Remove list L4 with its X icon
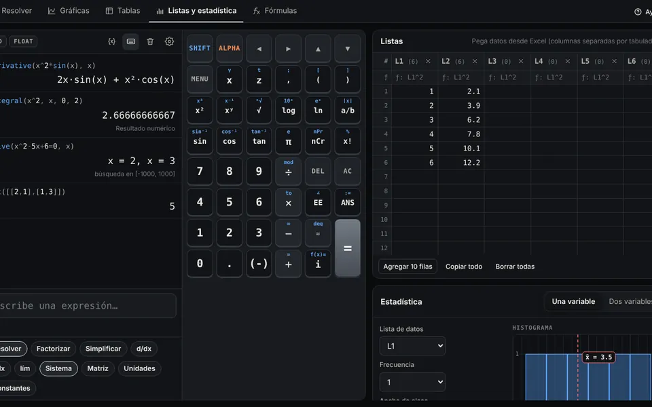 click(568, 61)
